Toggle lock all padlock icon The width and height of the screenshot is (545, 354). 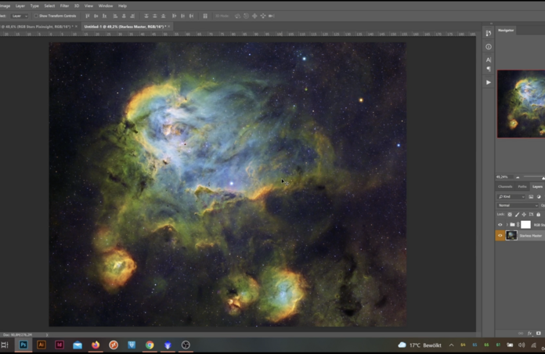(x=539, y=215)
